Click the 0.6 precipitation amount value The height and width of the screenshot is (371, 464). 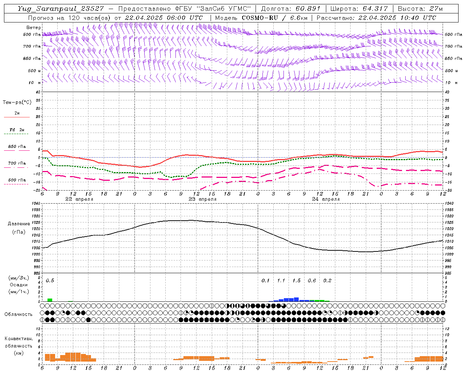click(x=312, y=281)
